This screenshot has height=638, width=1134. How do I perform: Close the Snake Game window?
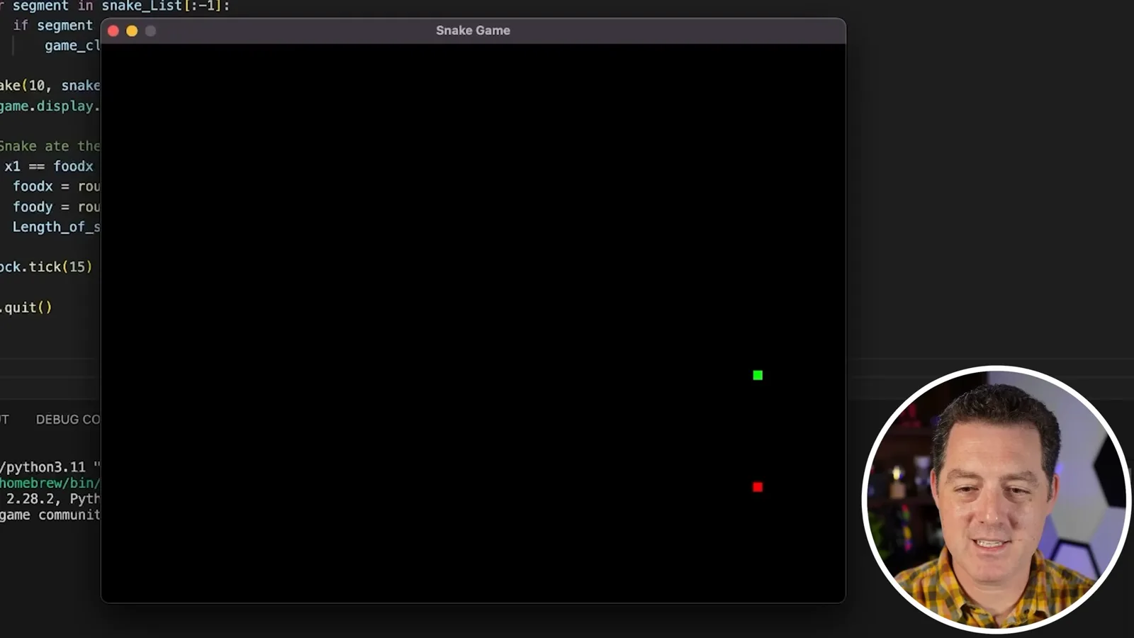[113, 31]
